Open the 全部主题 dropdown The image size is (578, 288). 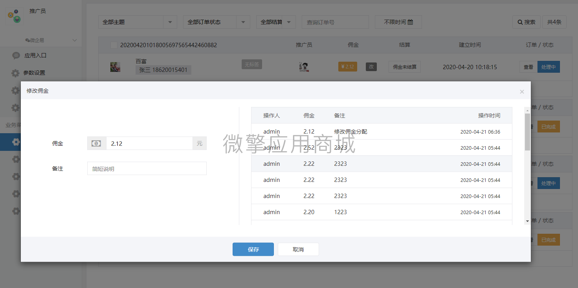coord(138,22)
